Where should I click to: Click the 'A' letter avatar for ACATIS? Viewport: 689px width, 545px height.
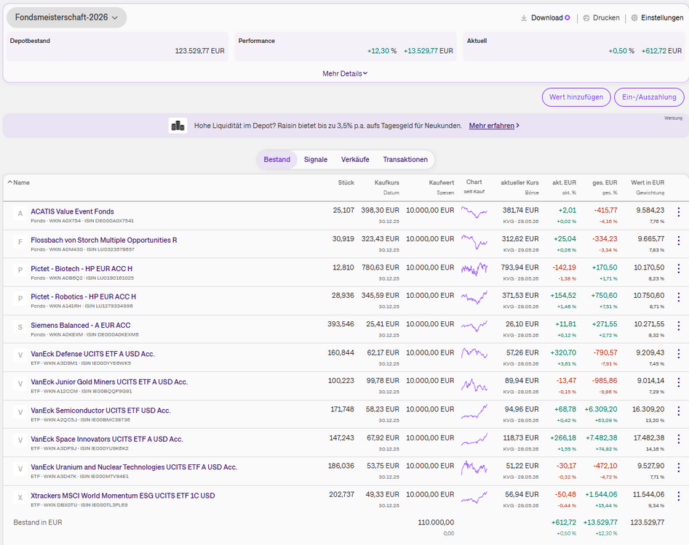[20, 214]
